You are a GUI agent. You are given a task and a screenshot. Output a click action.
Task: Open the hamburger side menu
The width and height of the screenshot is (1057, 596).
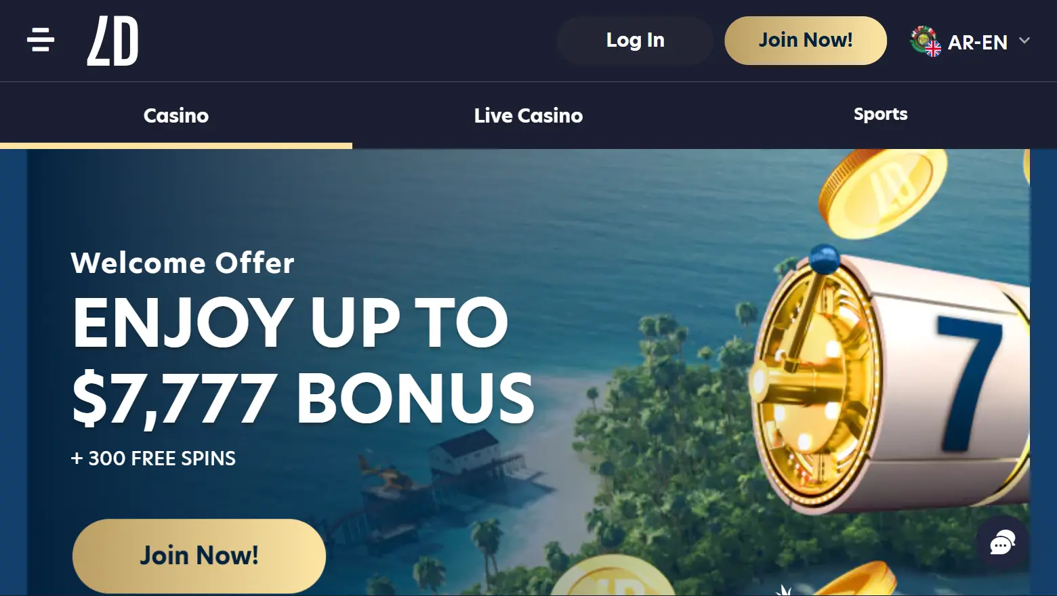[x=41, y=40]
